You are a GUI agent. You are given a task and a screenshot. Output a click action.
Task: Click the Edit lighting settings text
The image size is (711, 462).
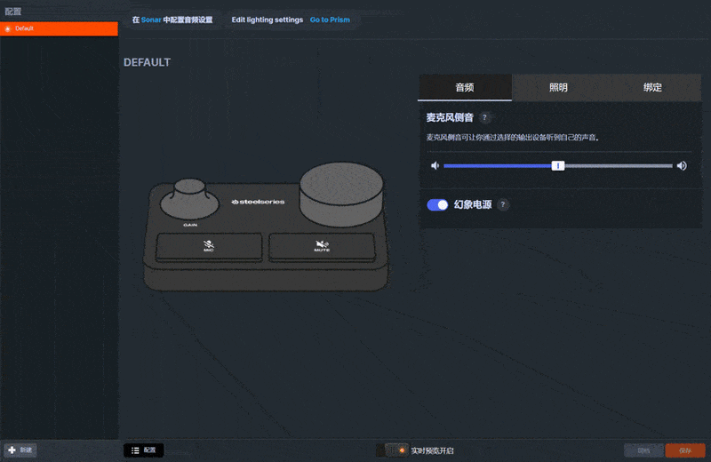268,20
